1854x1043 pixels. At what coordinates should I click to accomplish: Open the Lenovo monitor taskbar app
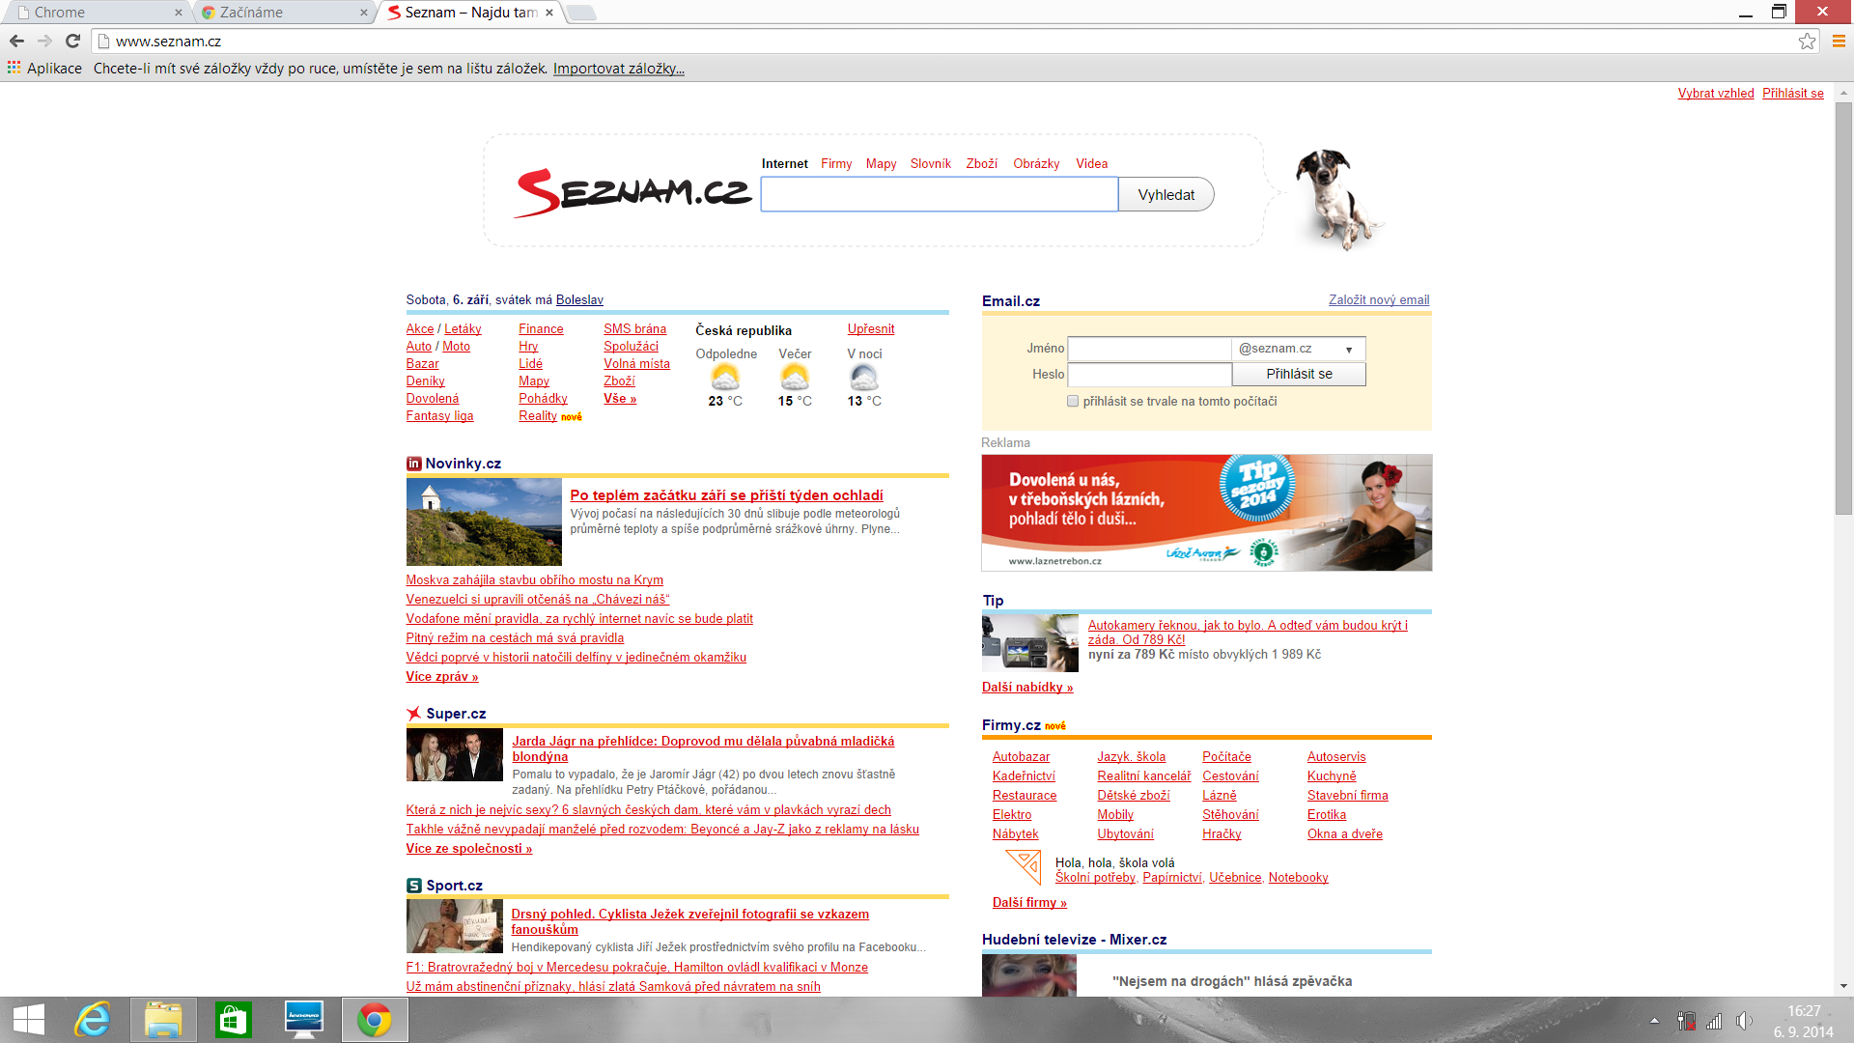pyautogui.click(x=304, y=1020)
